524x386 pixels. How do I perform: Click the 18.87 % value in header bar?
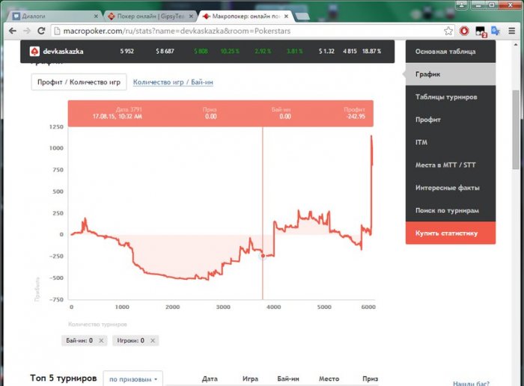coord(371,51)
